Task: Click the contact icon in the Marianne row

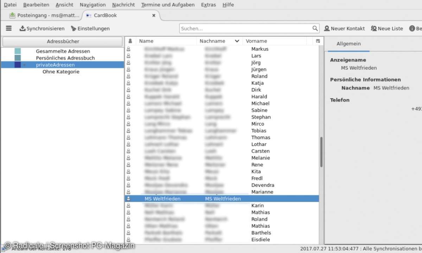Action: 129,192
